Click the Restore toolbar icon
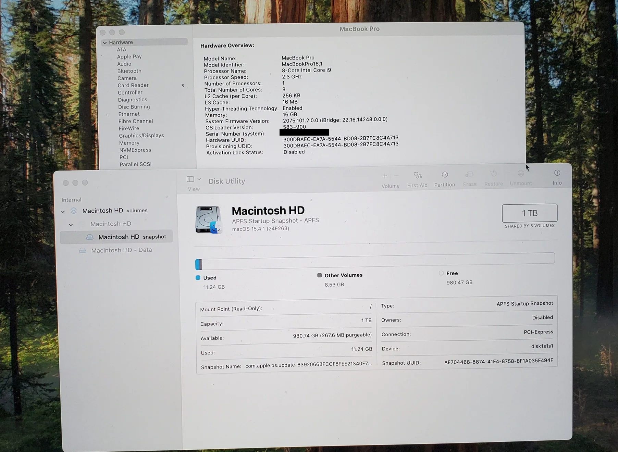Screen dimensions: 618x452 pyautogui.click(x=493, y=174)
